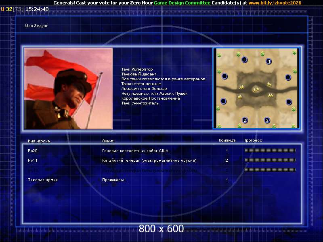Click dollar supply icon in minimap top-right corner
Image resolution: width=323 pixels, height=242 pixels.
295,52
